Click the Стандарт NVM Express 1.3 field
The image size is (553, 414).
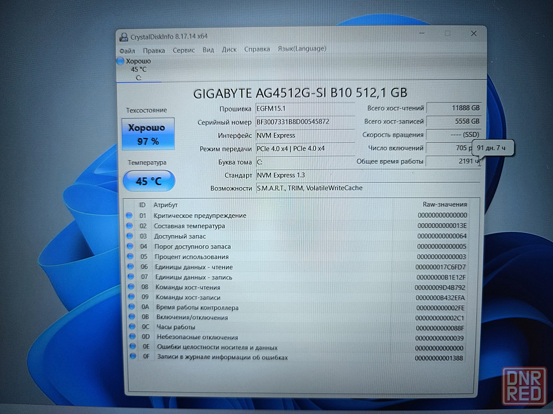point(368,175)
